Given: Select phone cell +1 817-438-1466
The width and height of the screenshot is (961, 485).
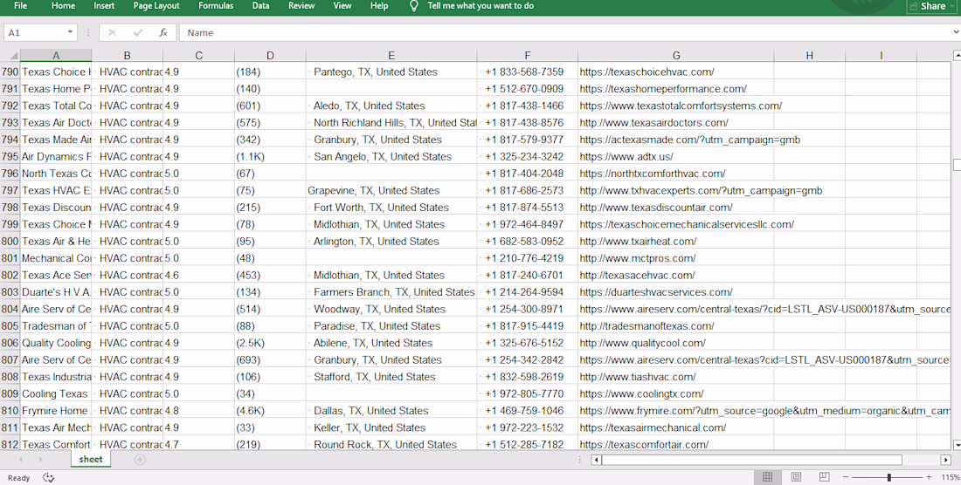Looking at the screenshot, I should [x=527, y=106].
